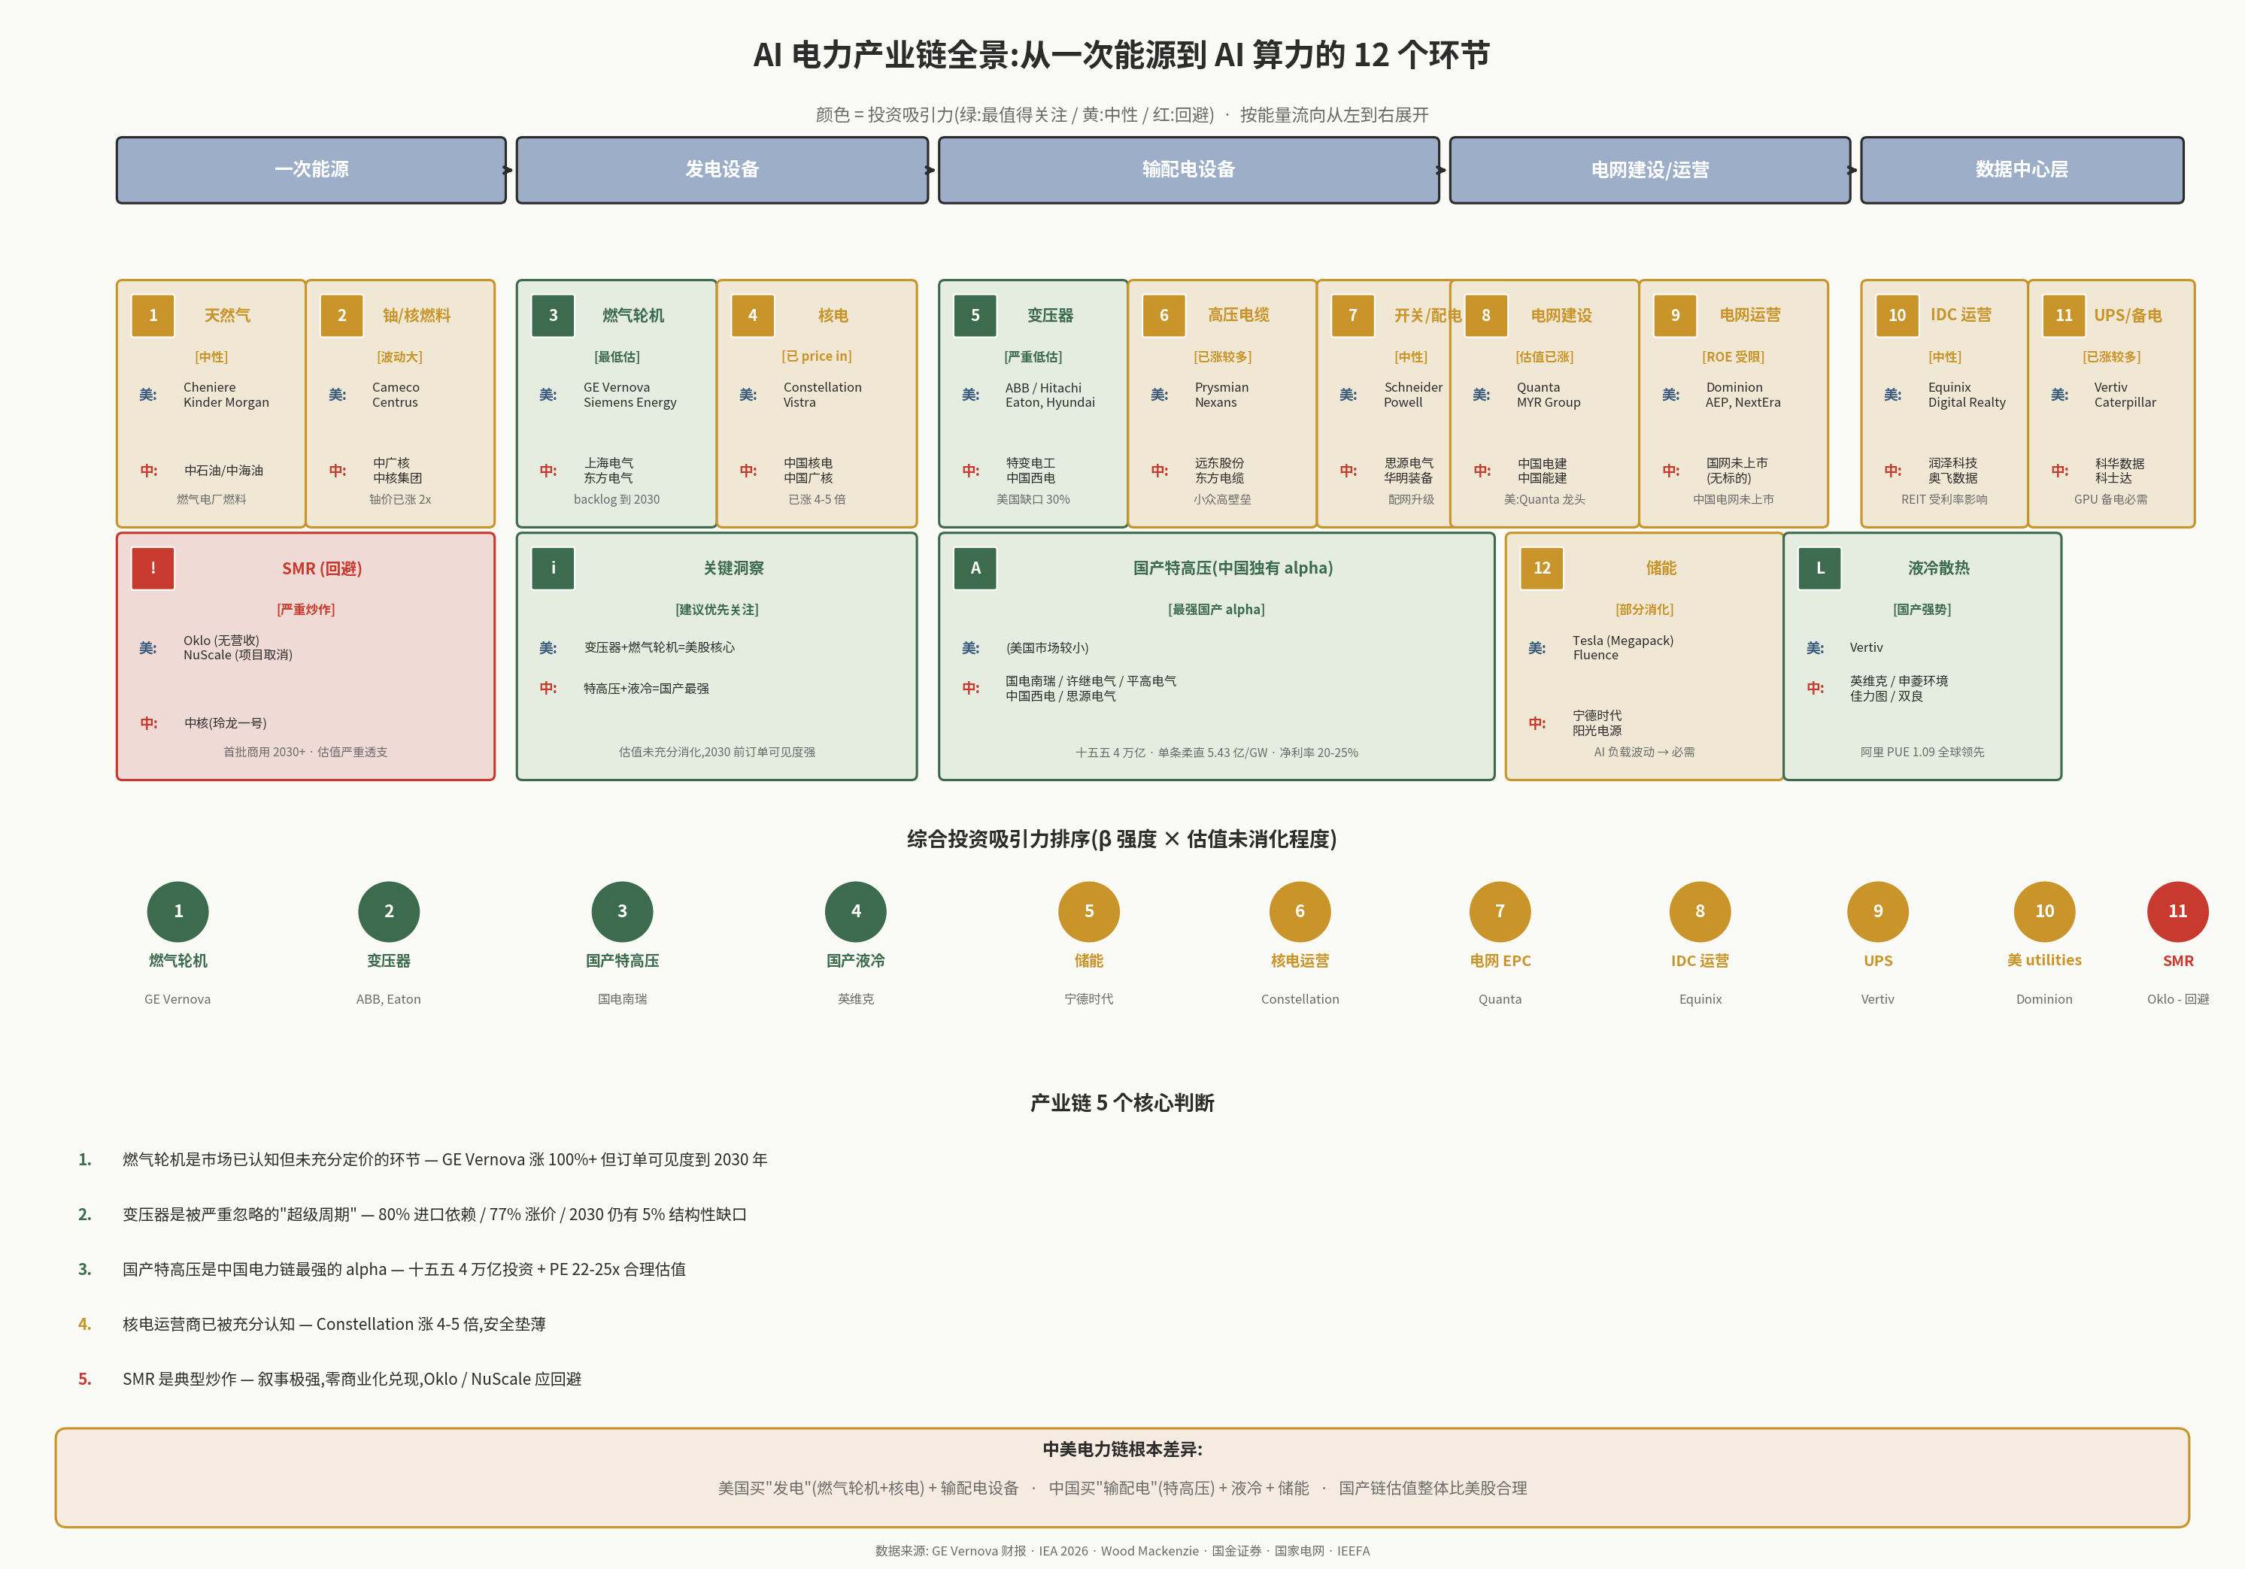Click judgment 3 about 国产特高压 alpha
The width and height of the screenshot is (2245, 1569).
pyautogui.click(x=404, y=1269)
